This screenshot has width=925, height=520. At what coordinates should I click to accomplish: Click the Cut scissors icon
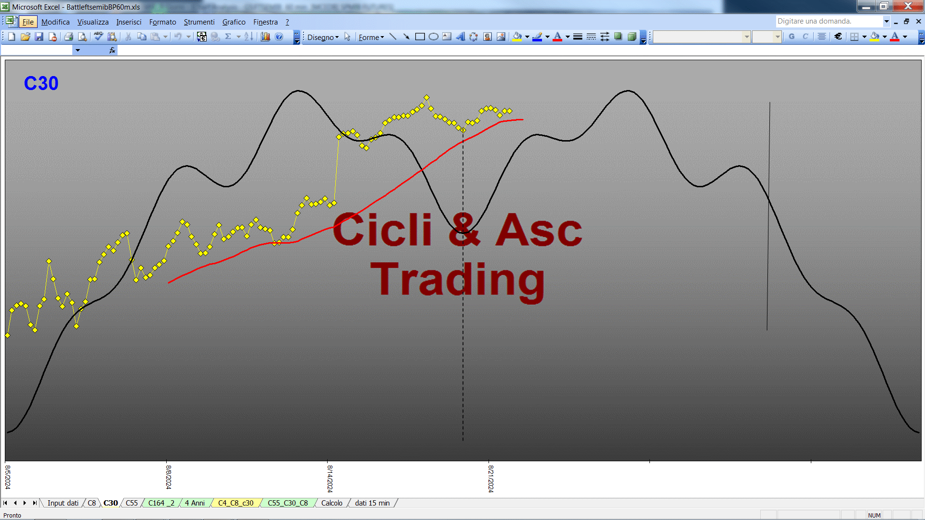click(128, 37)
